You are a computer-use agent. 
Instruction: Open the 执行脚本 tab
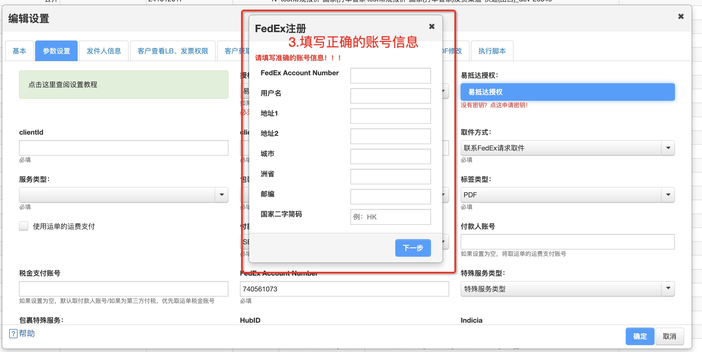click(492, 51)
